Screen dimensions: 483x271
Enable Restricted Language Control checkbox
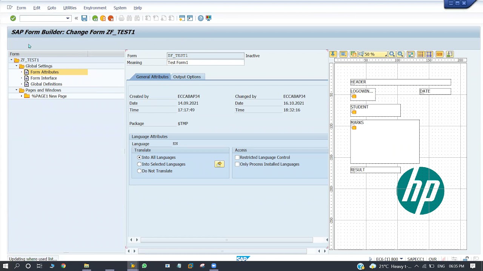click(237, 157)
